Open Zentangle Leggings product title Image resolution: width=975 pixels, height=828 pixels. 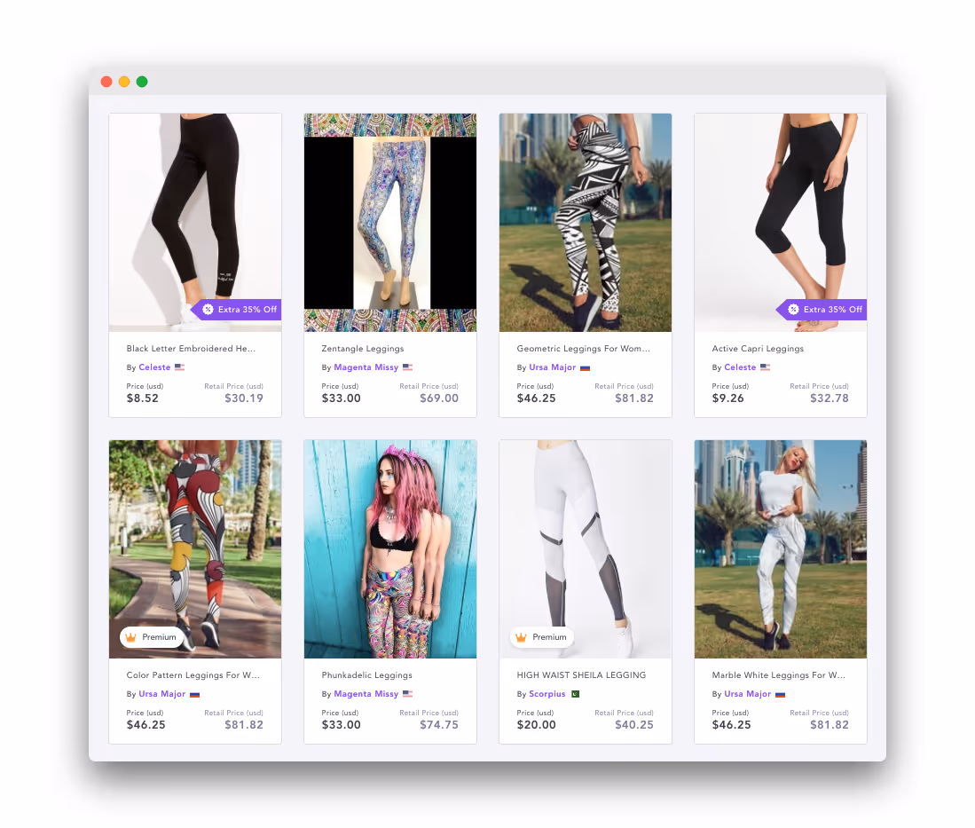click(363, 349)
